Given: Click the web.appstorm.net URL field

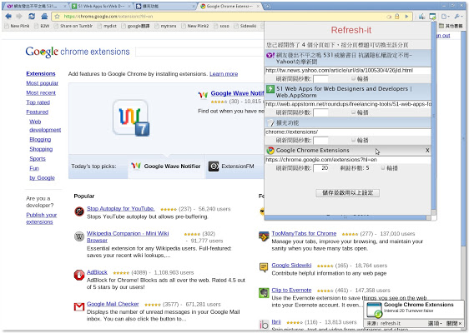Looking at the screenshot, I should tap(347, 104).
